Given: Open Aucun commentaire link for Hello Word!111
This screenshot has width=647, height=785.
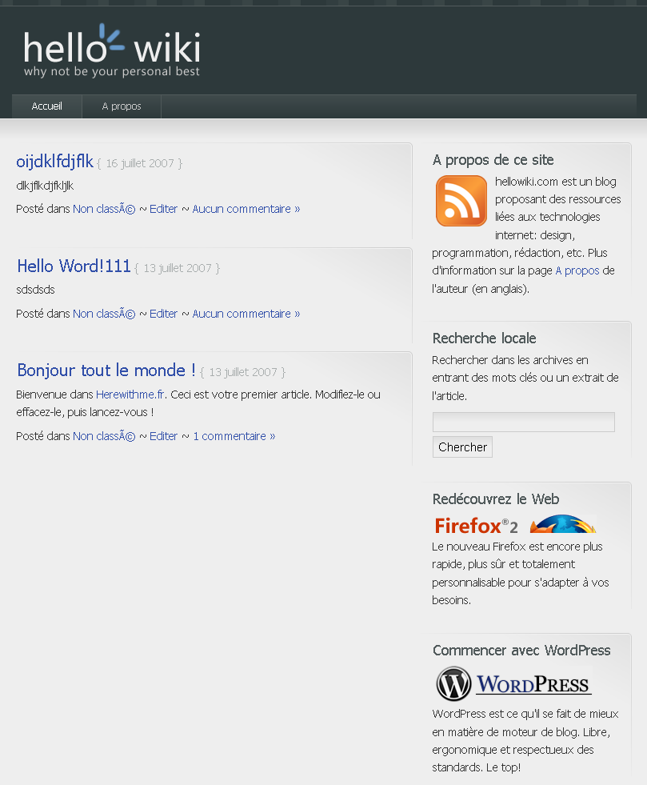Looking at the screenshot, I should coord(246,314).
